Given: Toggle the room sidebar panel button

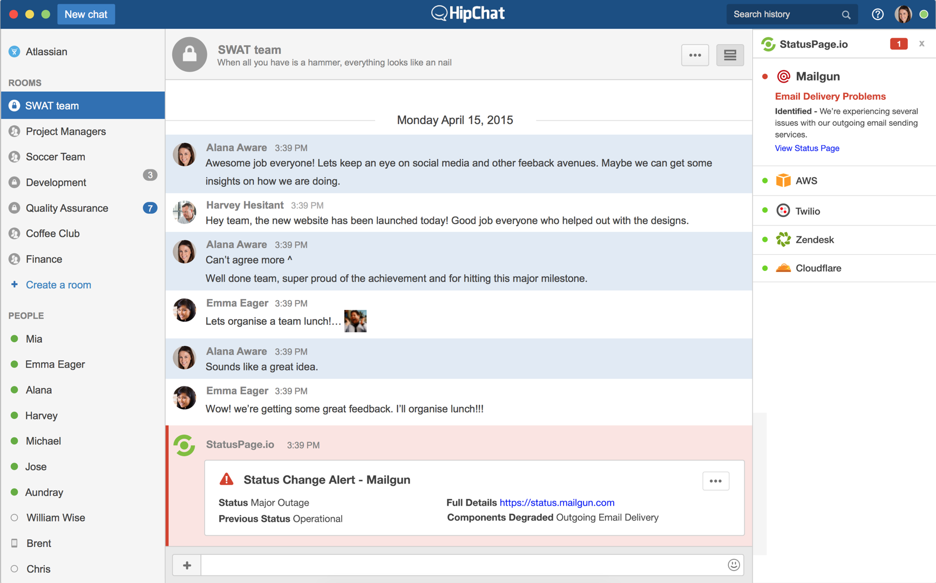Looking at the screenshot, I should pyautogui.click(x=730, y=55).
